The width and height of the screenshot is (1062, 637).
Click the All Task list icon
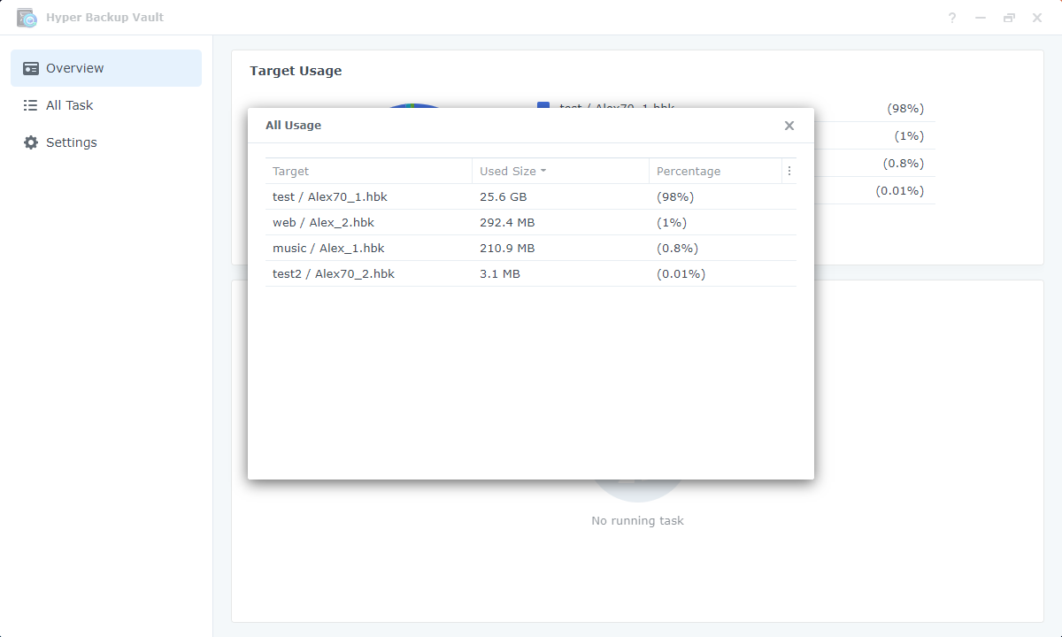31,105
